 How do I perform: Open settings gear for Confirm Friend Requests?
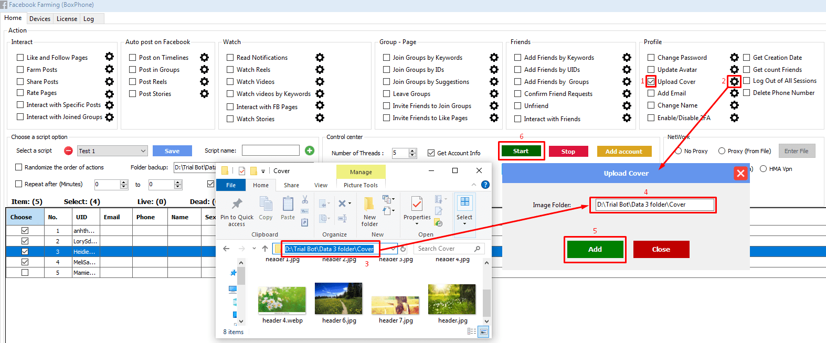(x=627, y=93)
